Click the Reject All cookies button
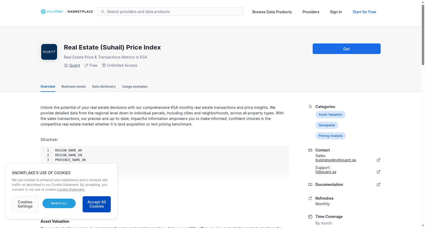Screen dimensions: 425x228 59,203
